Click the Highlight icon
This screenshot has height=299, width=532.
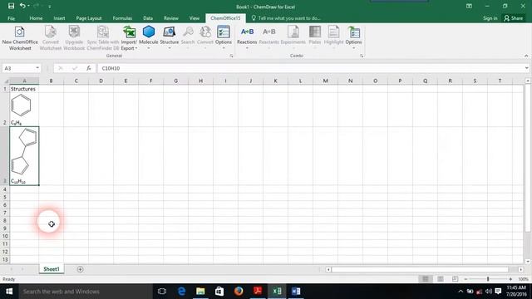pos(333,32)
